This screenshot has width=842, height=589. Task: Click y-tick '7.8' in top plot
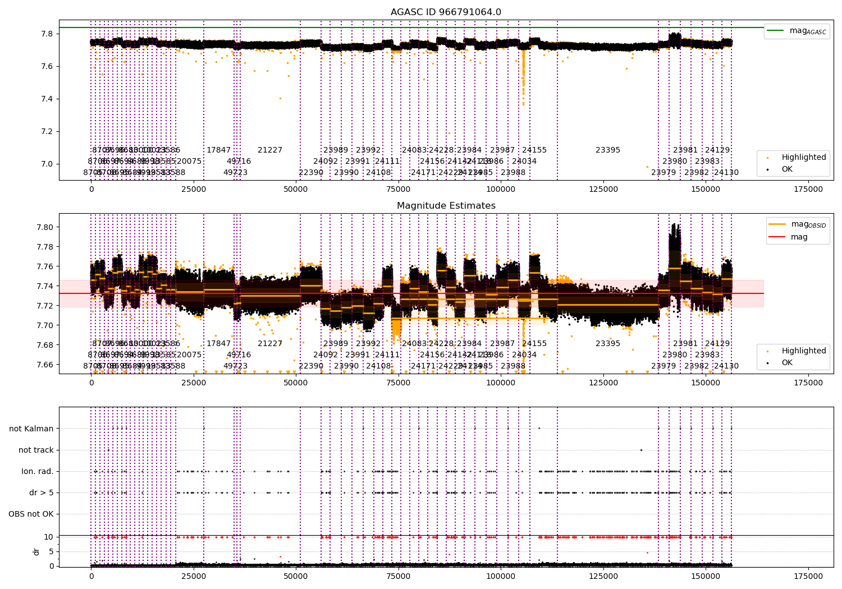pyautogui.click(x=47, y=34)
